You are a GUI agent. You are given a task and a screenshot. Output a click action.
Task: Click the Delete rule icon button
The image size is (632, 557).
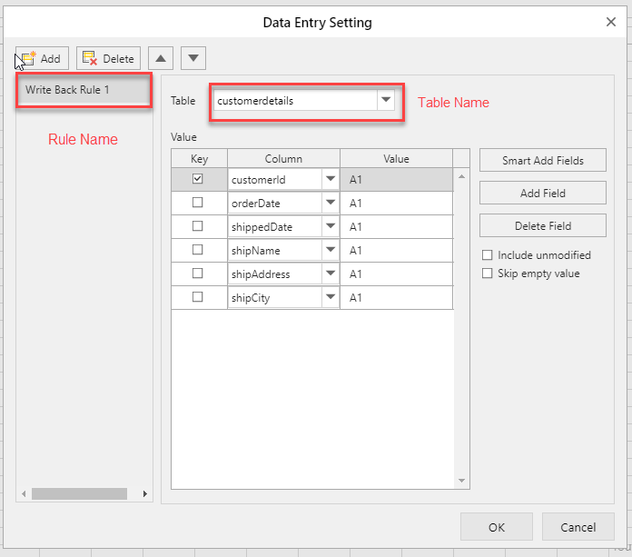tap(108, 59)
